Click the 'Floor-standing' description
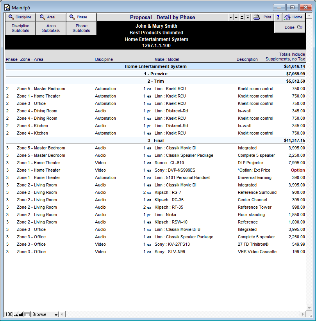The width and height of the screenshot is (316, 321). pos(251,215)
